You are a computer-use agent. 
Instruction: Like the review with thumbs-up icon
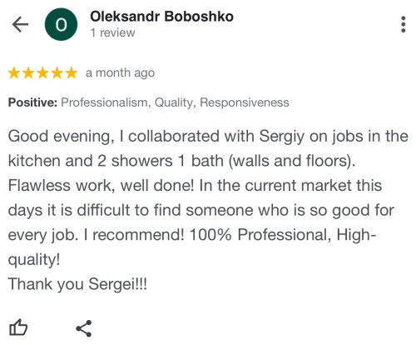pos(18,327)
